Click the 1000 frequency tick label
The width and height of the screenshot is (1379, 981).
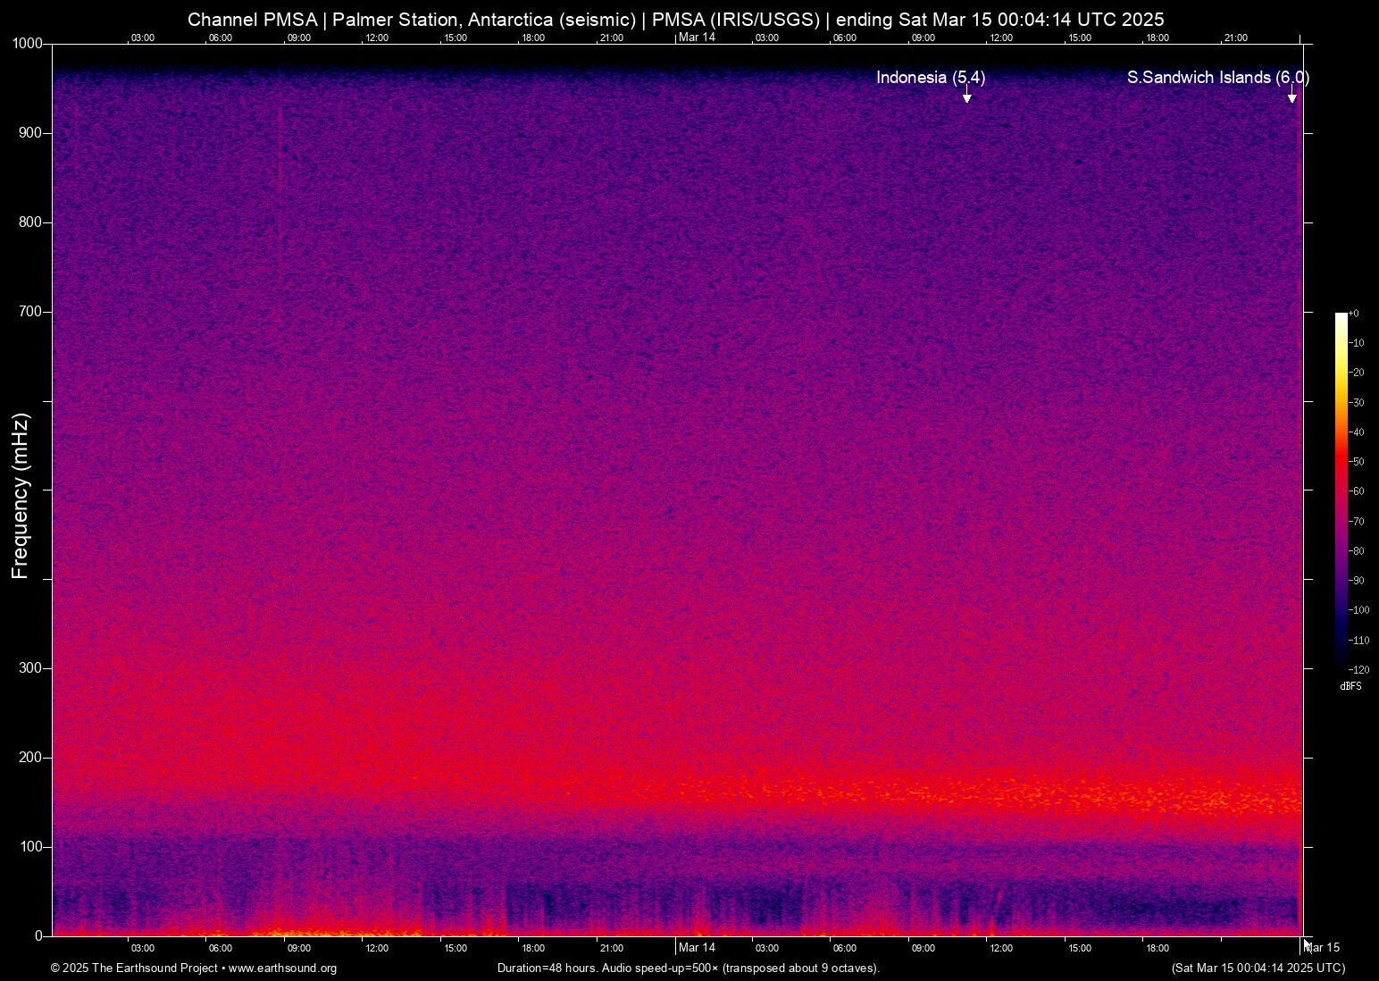pos(27,44)
